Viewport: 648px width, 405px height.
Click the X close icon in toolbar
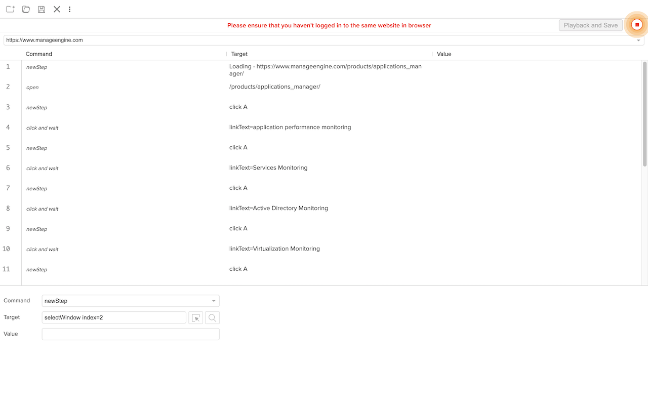click(57, 9)
